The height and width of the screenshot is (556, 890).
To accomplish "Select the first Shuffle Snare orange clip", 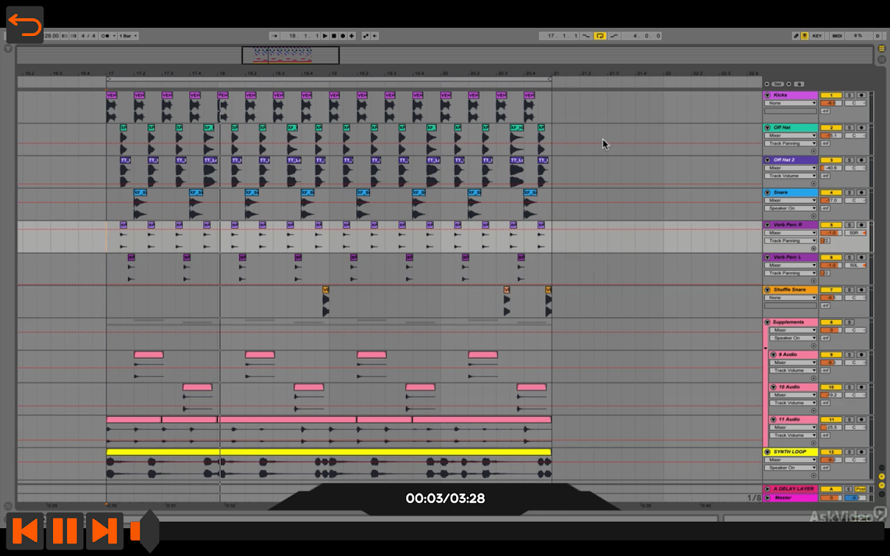I will point(325,290).
